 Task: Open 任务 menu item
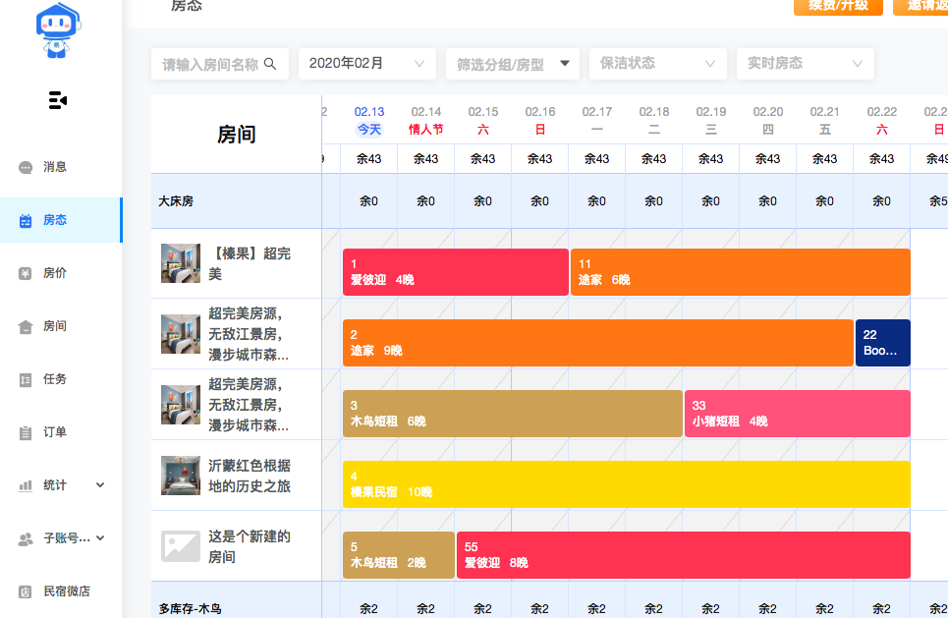pyautogui.click(x=61, y=380)
